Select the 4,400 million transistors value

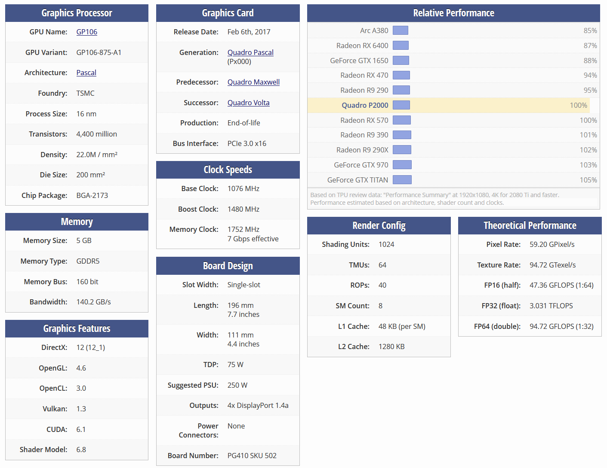[x=96, y=134]
